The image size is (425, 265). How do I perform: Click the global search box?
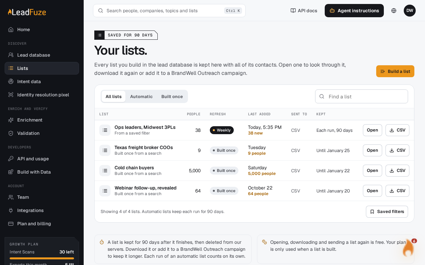(x=169, y=11)
